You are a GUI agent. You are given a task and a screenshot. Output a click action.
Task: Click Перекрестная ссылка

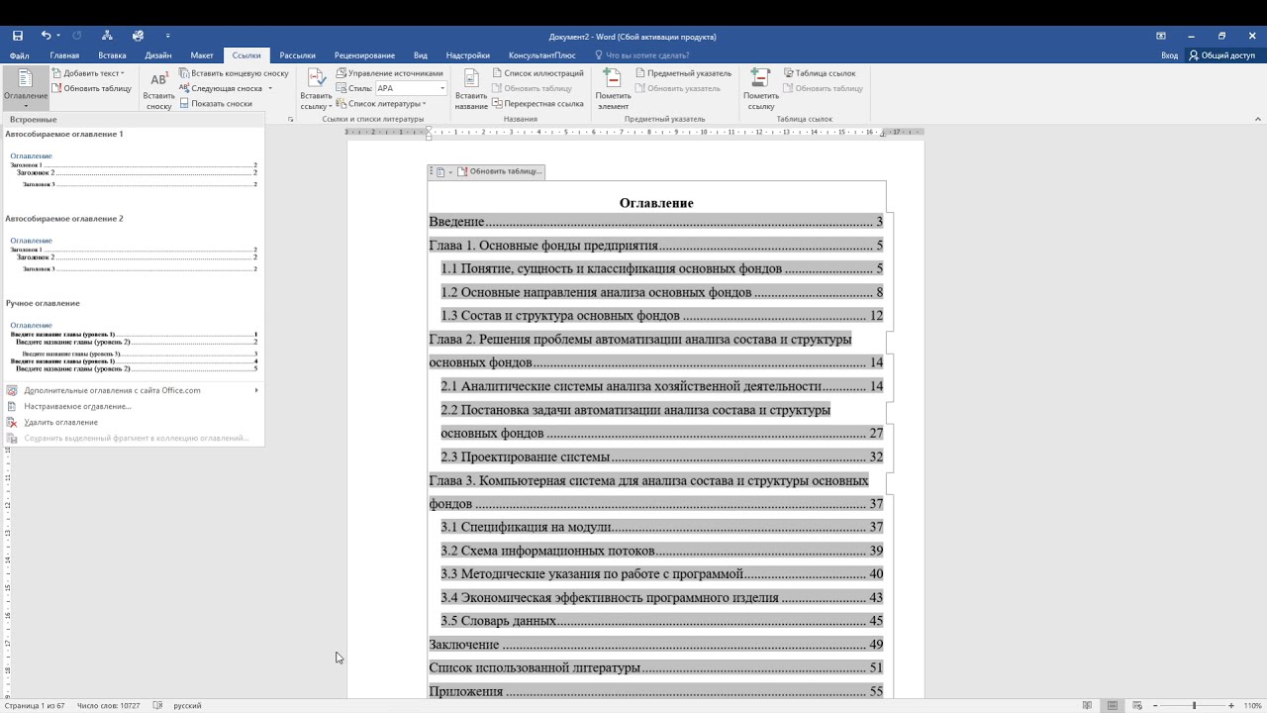tap(537, 103)
